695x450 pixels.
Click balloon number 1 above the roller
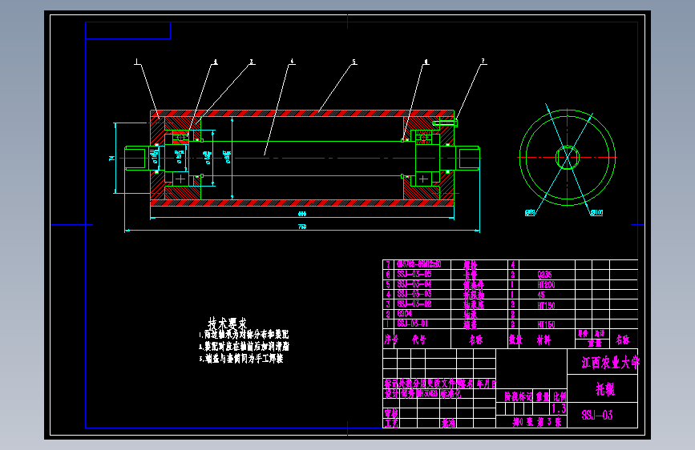(x=137, y=62)
